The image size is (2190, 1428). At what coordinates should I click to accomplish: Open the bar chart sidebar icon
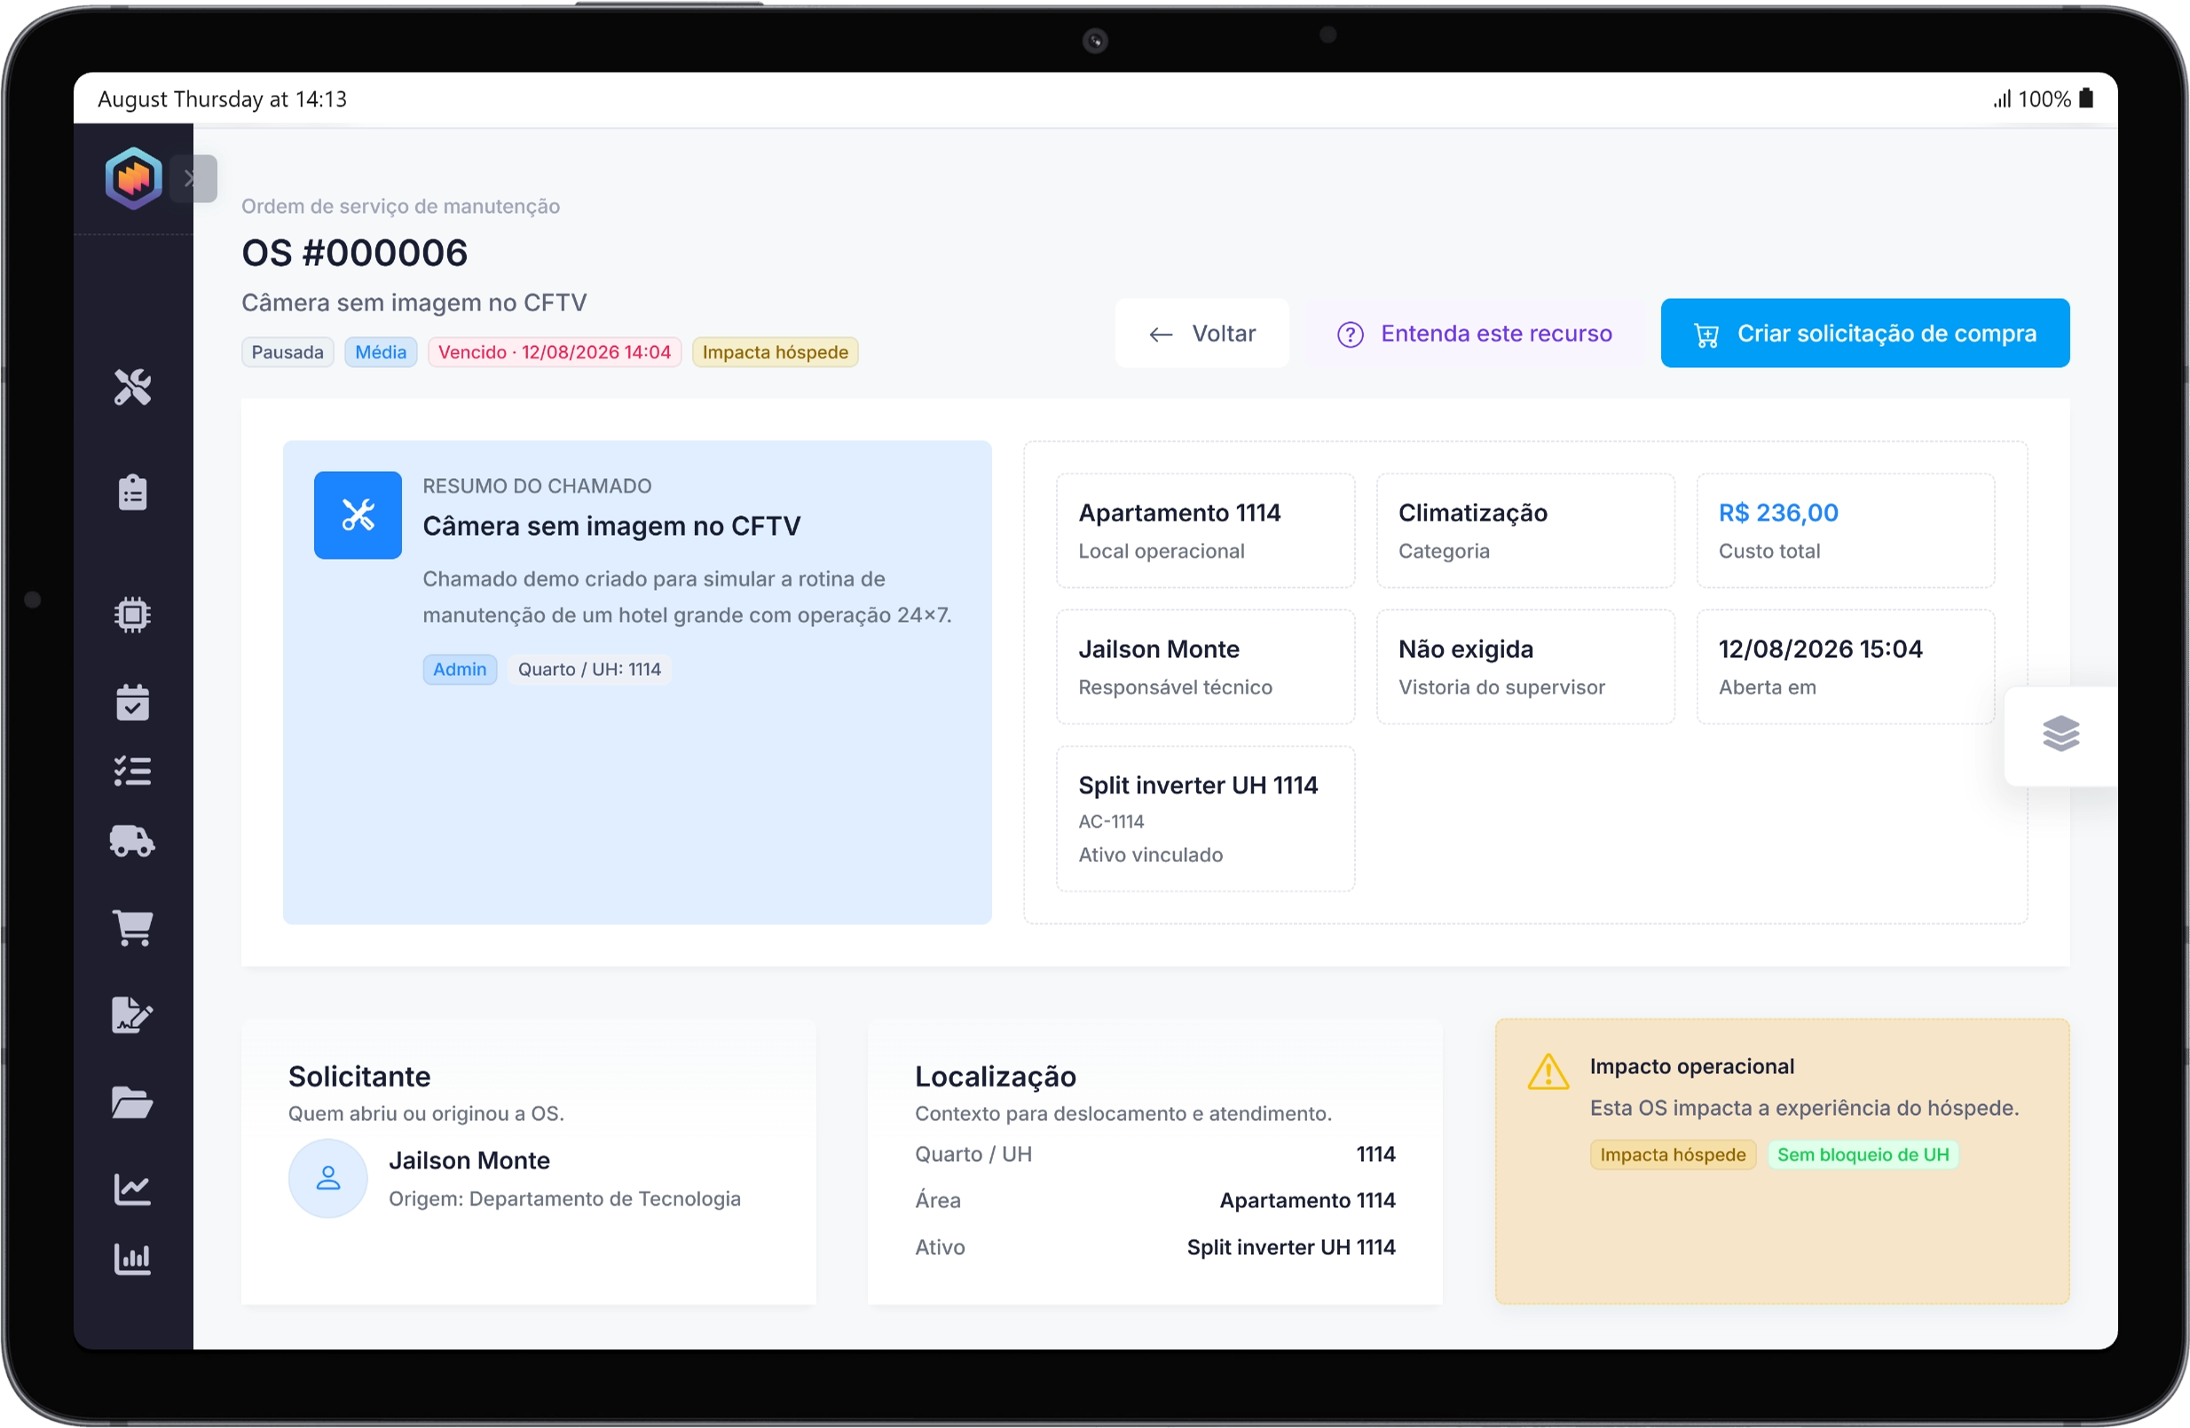(x=132, y=1259)
